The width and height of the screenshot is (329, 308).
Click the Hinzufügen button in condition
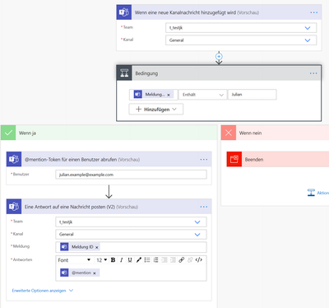[x=156, y=110]
